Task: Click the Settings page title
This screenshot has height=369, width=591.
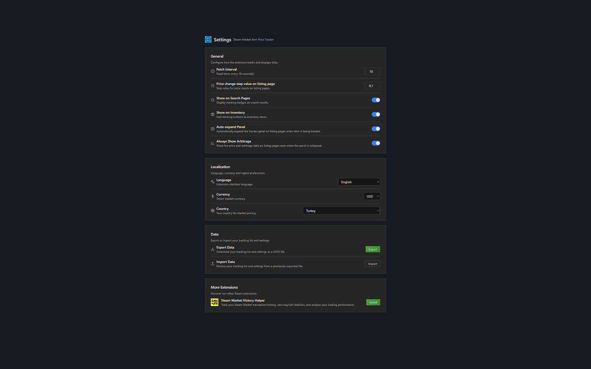Action: [x=223, y=40]
